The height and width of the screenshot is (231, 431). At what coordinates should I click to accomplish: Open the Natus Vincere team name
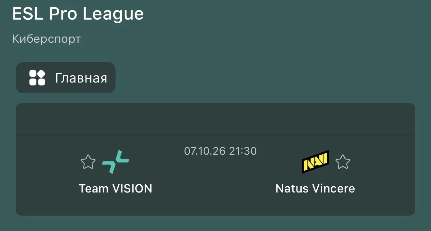point(315,188)
